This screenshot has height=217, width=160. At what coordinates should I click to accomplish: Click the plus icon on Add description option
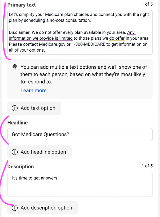click(15, 208)
